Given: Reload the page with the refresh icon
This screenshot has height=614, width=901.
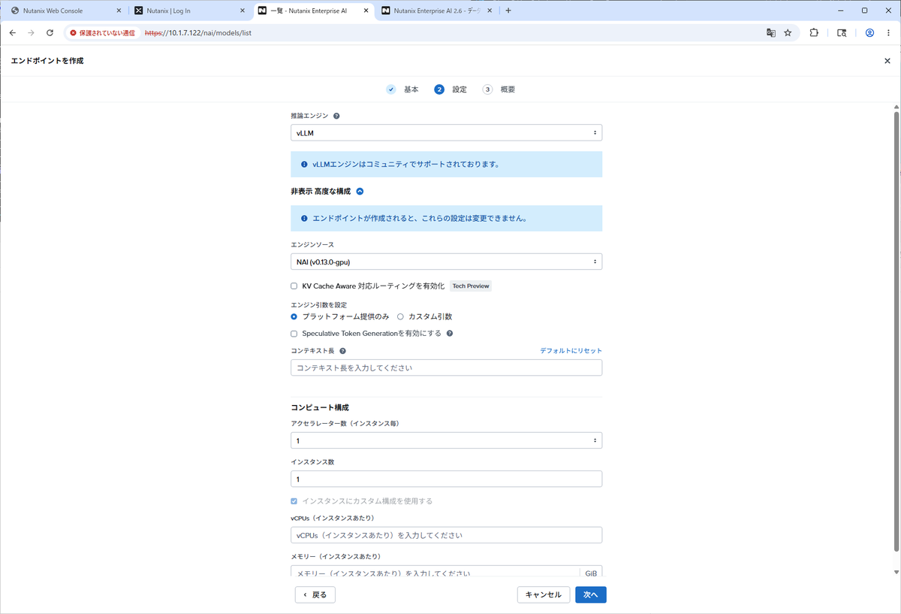Looking at the screenshot, I should click(x=50, y=33).
